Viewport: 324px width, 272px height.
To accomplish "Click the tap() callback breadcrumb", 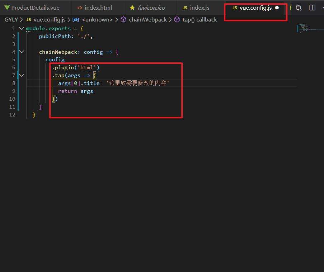I will [x=199, y=20].
